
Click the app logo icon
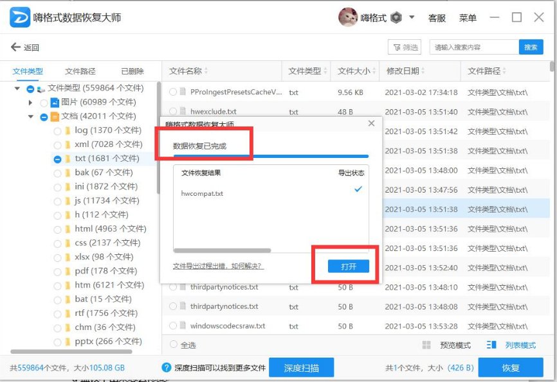pyautogui.click(x=20, y=17)
